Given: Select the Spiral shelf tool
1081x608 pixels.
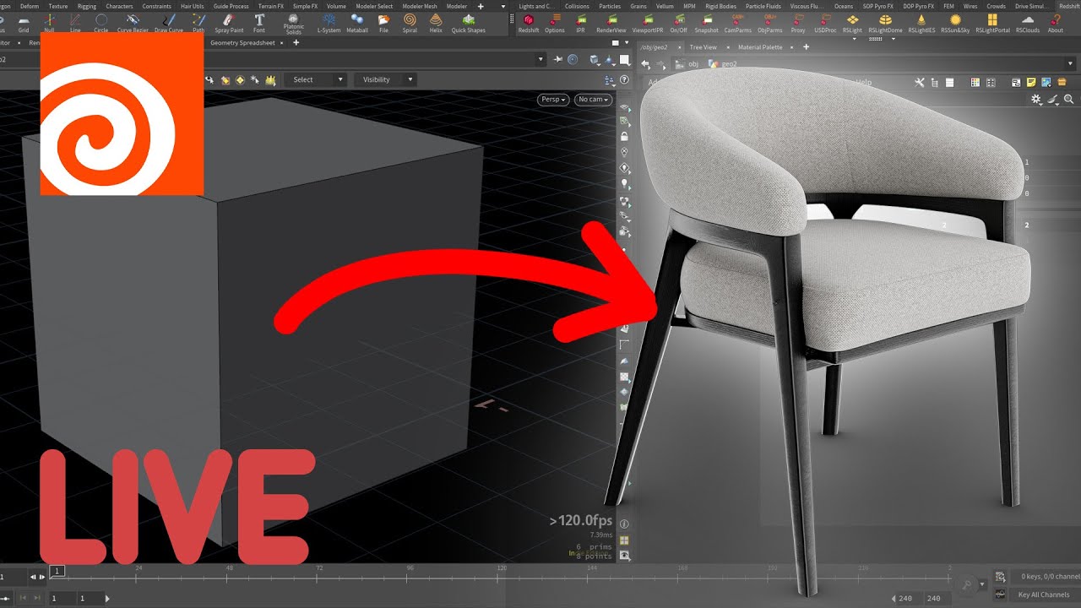Looking at the screenshot, I should pos(410,23).
